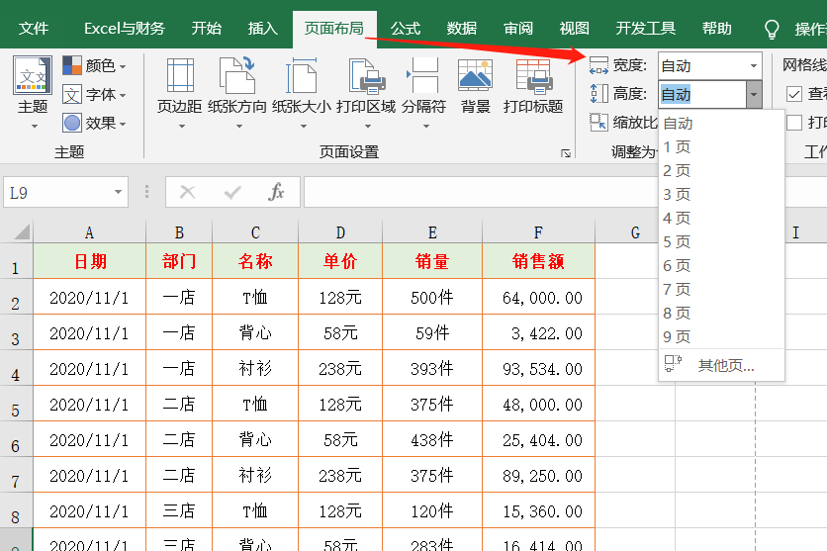Choose 2 页 in the height list
The image size is (827, 551).
[x=721, y=171]
